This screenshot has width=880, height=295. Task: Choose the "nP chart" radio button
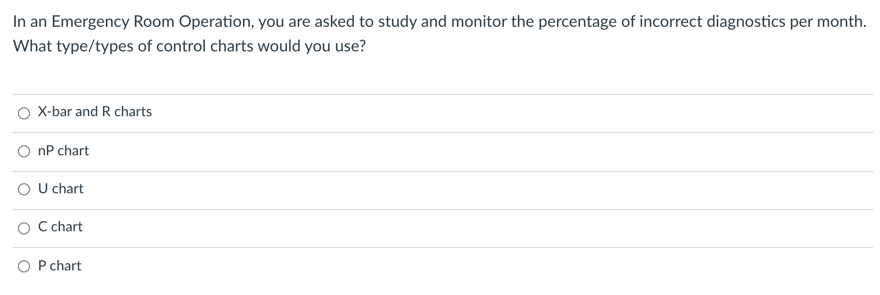(24, 151)
